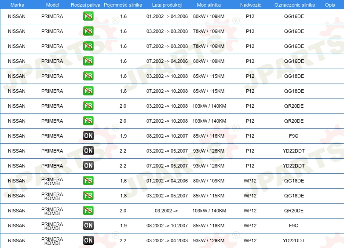The height and width of the screenshot is (248, 344).
Task: Click petrol icon in WP12 QG16DE row
Action: pos(88,181)
